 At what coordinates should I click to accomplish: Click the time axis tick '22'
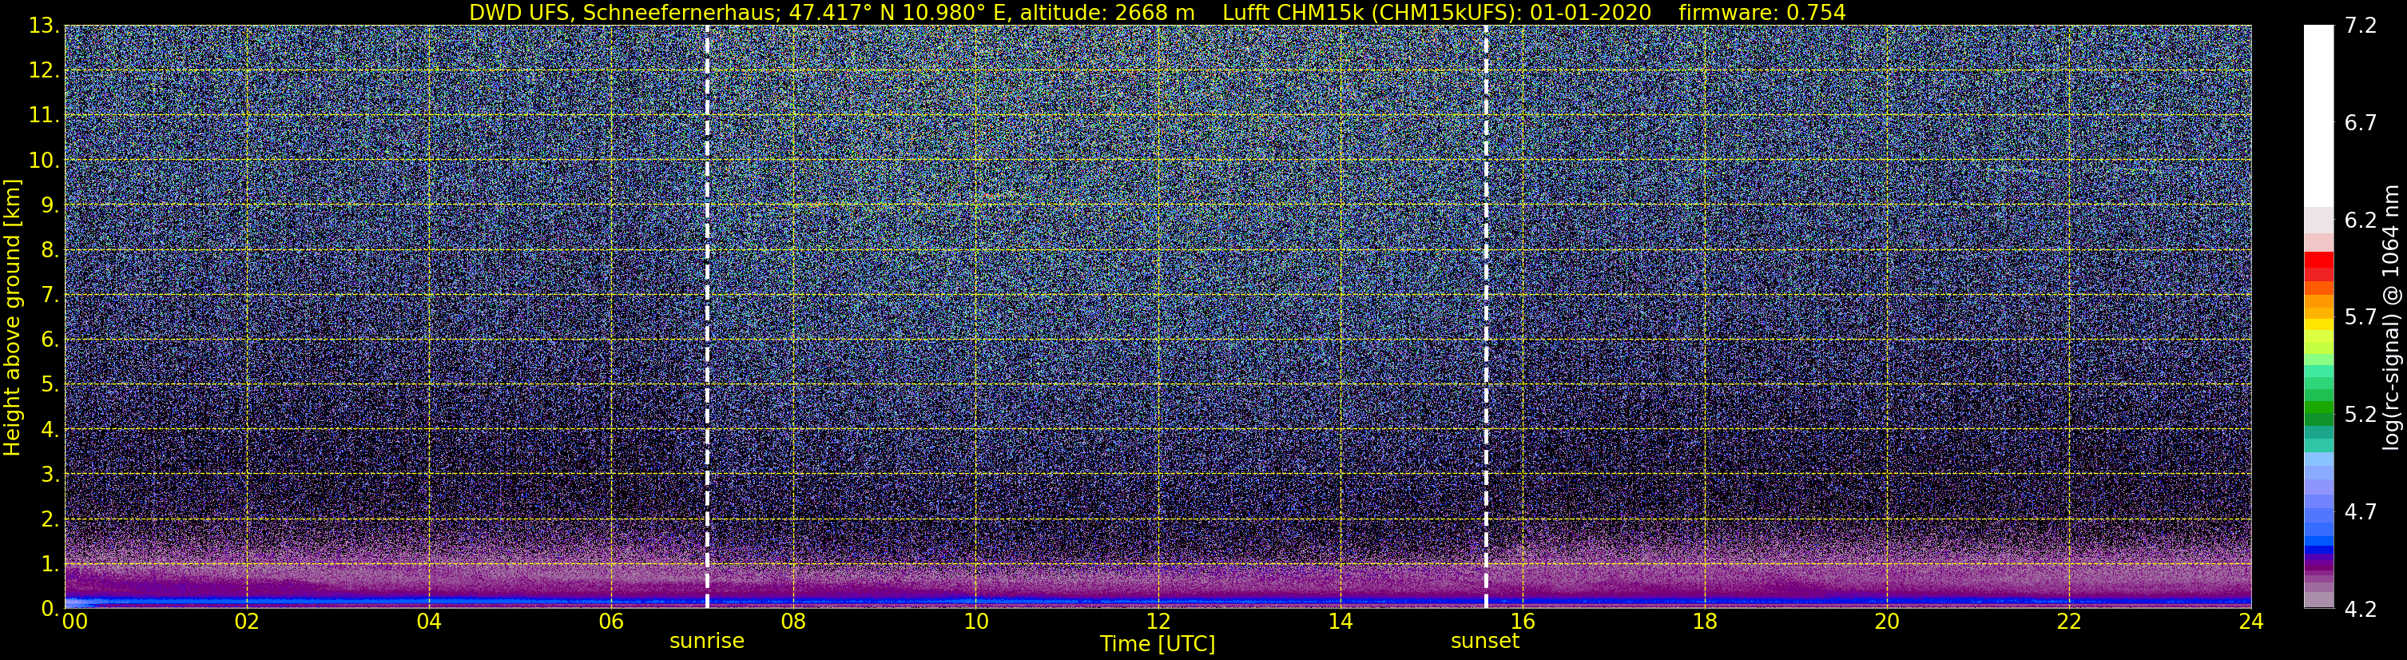tap(2069, 622)
